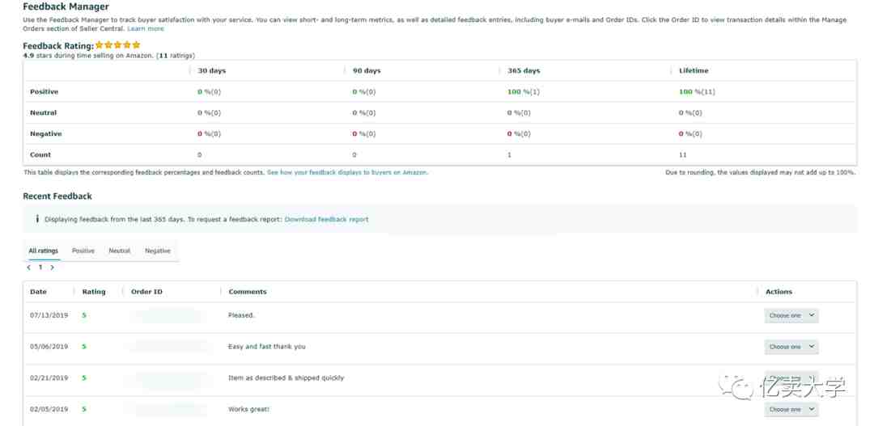Click comment 'Item as described & shipped quickly'
Image resolution: width=874 pixels, height=426 pixels.
coord(286,377)
